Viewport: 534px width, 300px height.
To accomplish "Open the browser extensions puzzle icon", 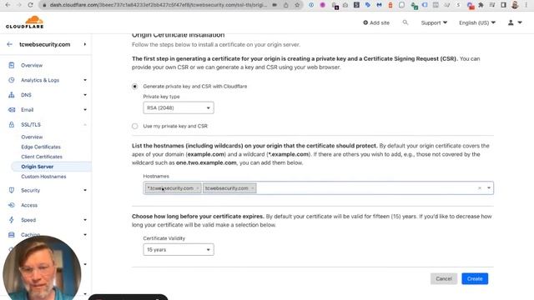I will [x=481, y=5].
